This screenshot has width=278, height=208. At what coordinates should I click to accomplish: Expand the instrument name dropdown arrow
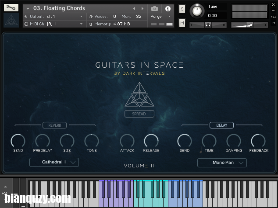[28, 8]
